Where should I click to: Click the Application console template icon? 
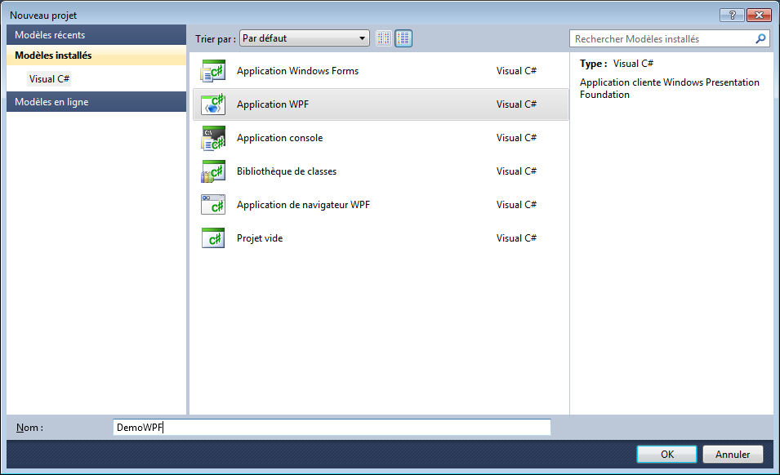click(x=212, y=138)
